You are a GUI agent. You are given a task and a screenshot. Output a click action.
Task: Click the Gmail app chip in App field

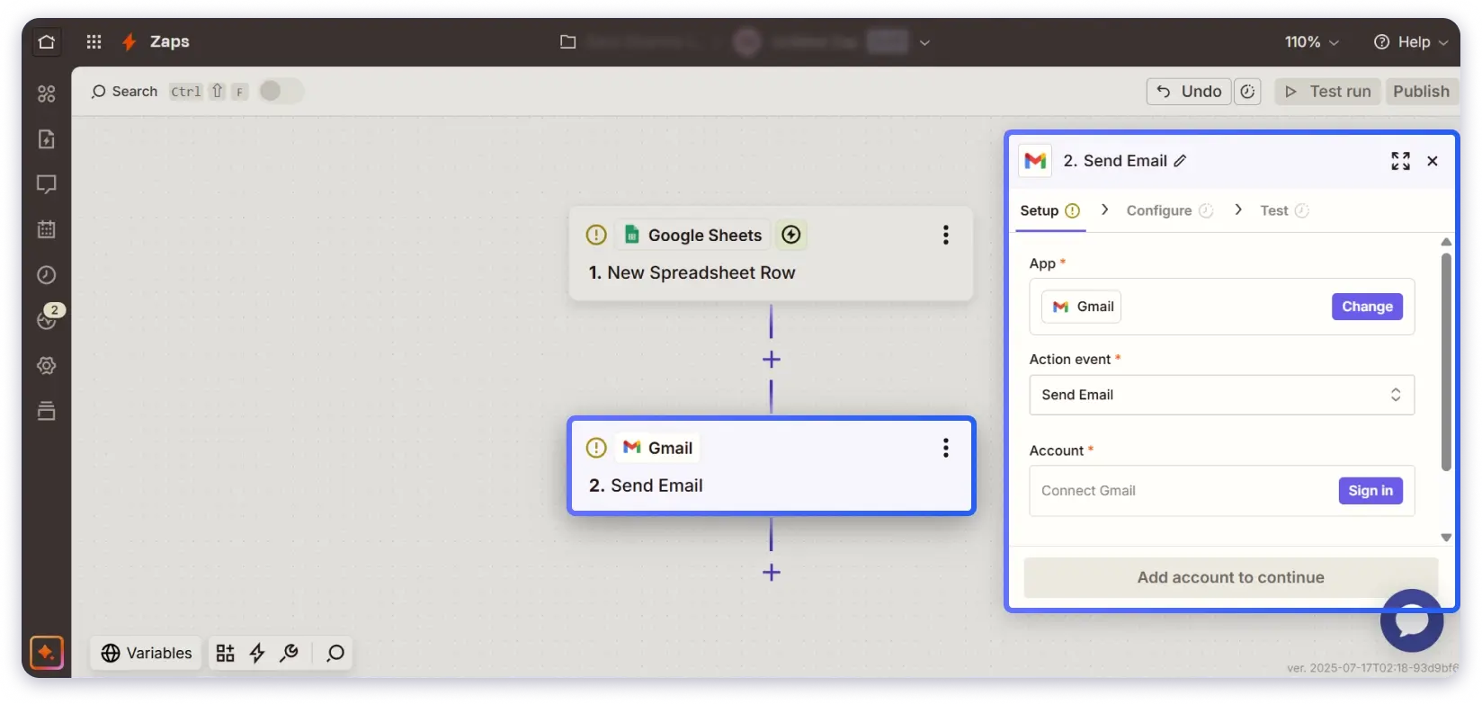coord(1082,307)
